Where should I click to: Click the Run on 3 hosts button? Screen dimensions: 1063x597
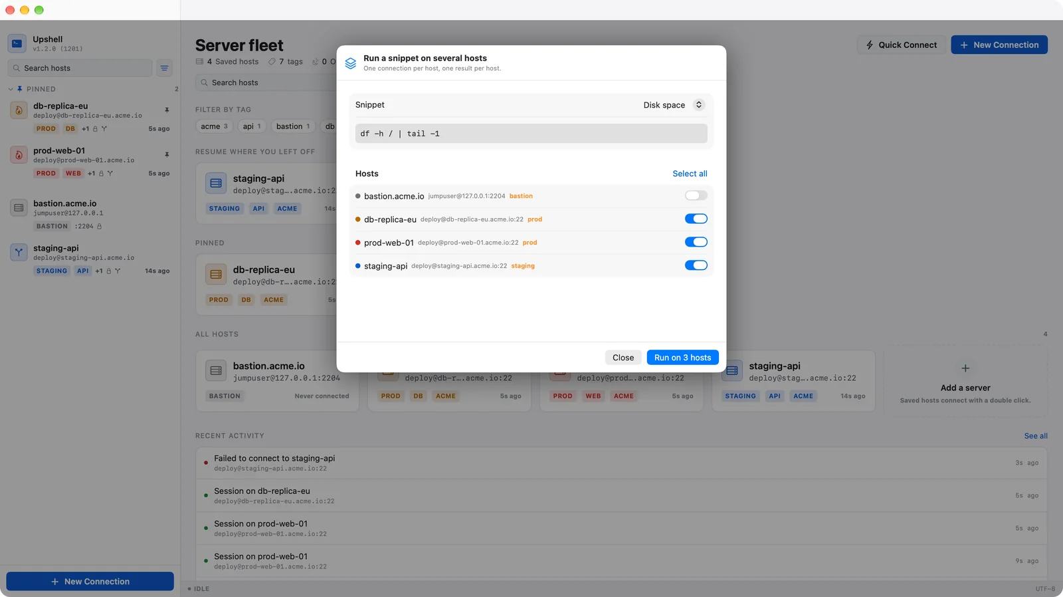point(682,358)
